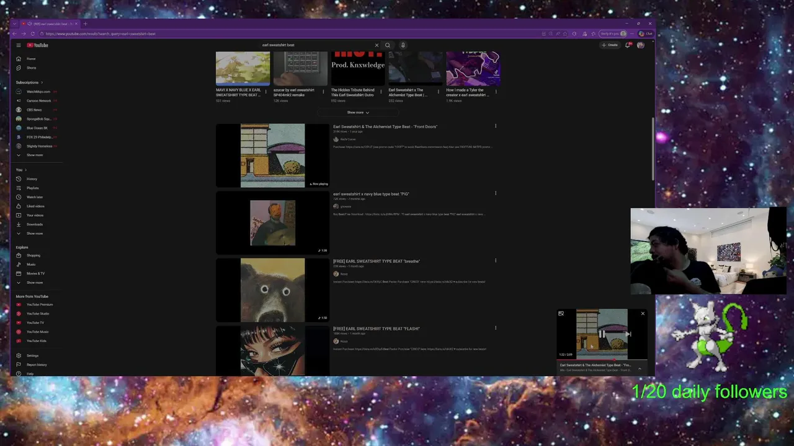Open Movies & TV under Explore
Image resolution: width=794 pixels, height=446 pixels.
pos(35,273)
